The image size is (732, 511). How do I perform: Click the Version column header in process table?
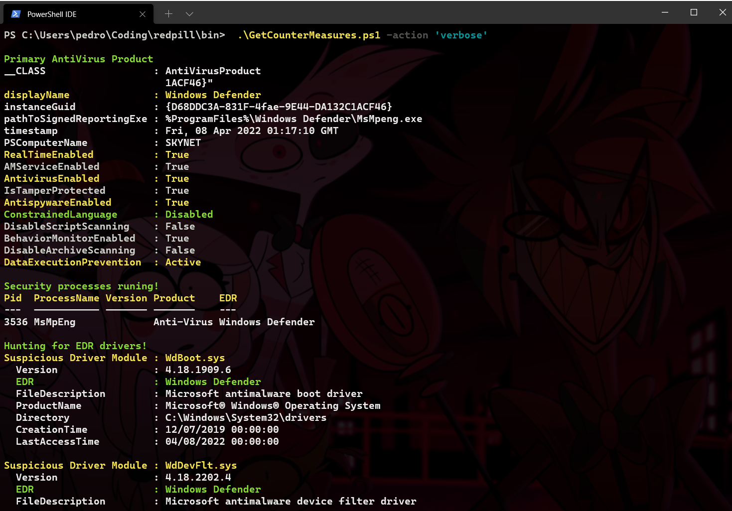click(126, 298)
